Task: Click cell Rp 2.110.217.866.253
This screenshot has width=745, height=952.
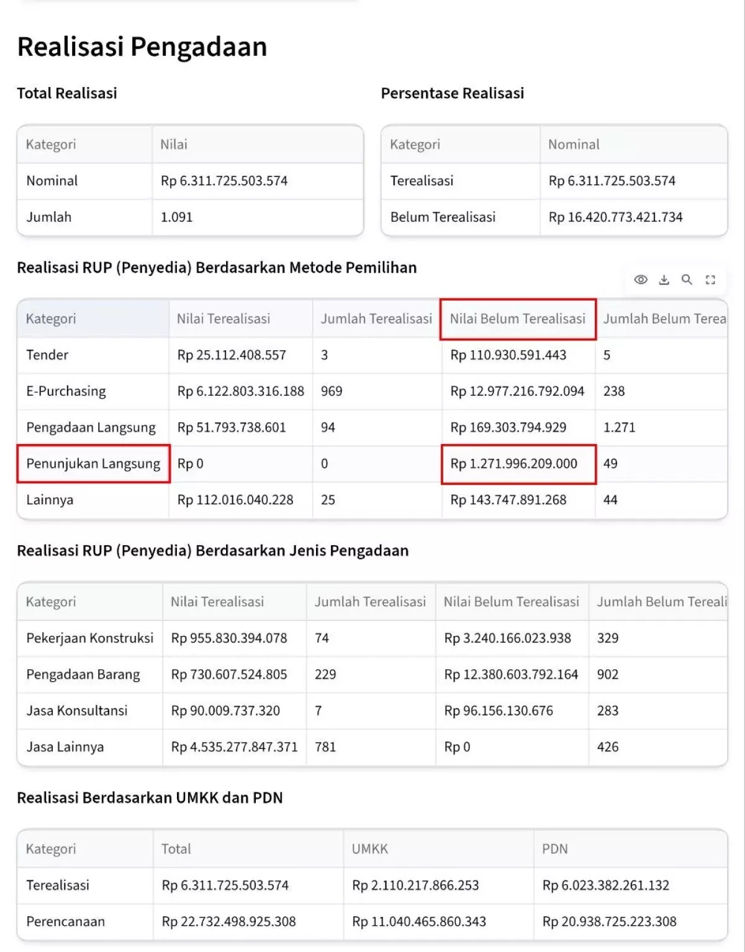Action: (x=438, y=886)
